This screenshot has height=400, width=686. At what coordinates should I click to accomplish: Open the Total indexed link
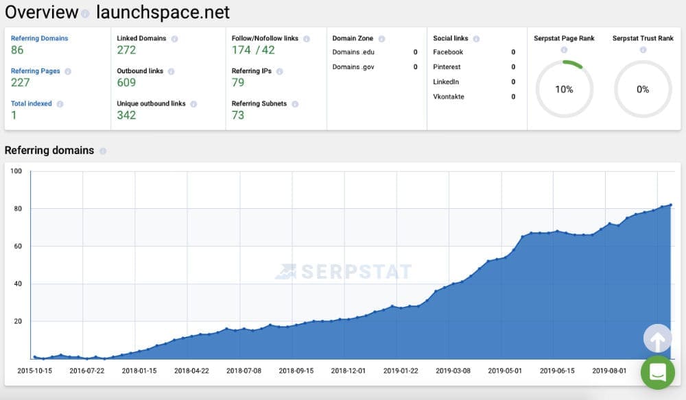pyautogui.click(x=31, y=103)
